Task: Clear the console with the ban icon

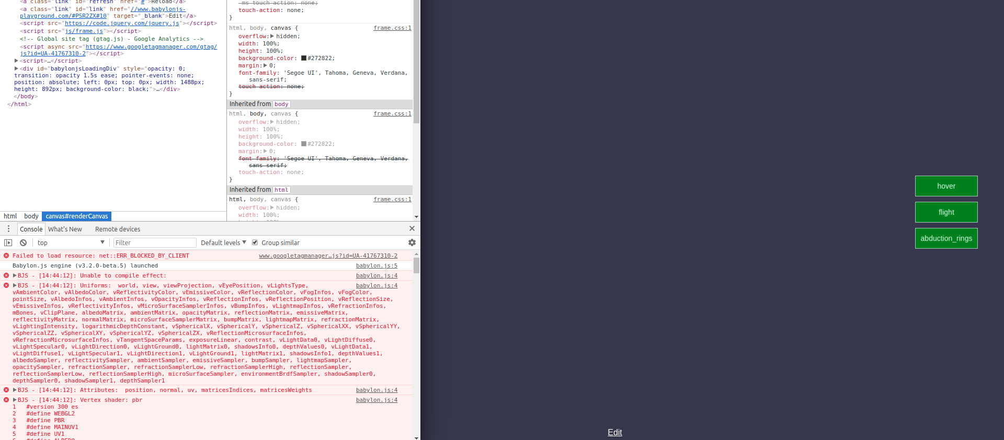Action: pos(23,242)
